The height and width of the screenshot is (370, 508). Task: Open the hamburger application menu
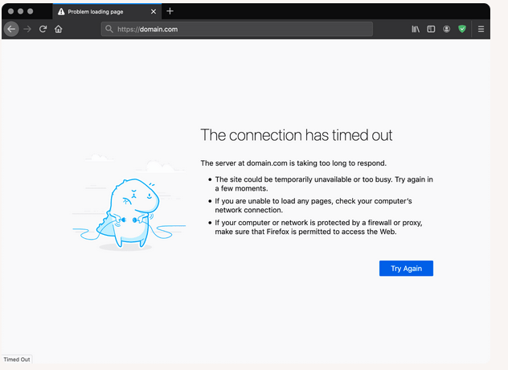[x=481, y=29]
